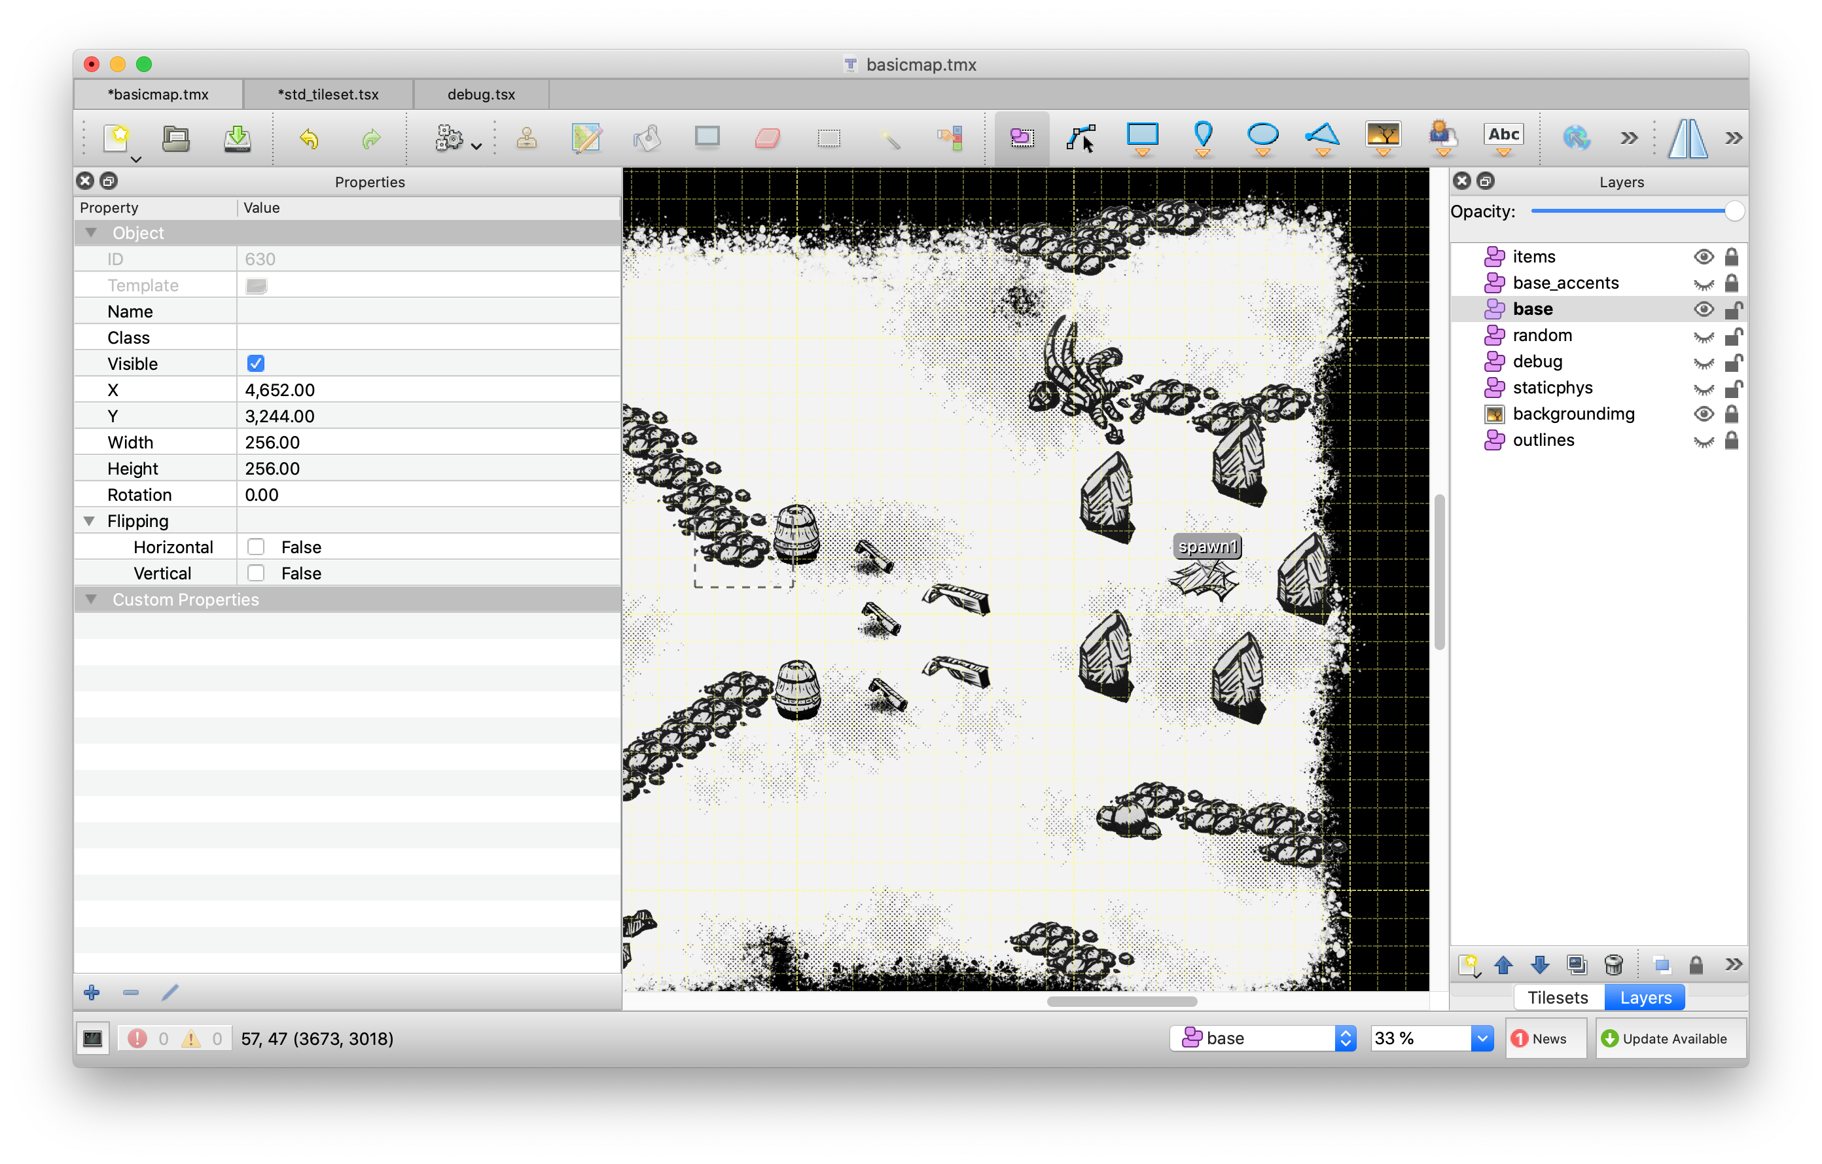Adjust the layer Opacity slider

tap(1637, 211)
